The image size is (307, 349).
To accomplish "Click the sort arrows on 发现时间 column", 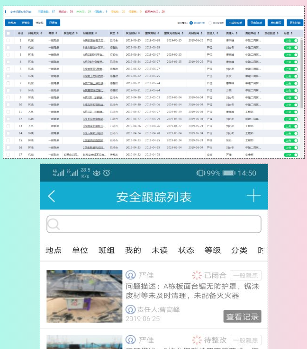I will 139,34.
